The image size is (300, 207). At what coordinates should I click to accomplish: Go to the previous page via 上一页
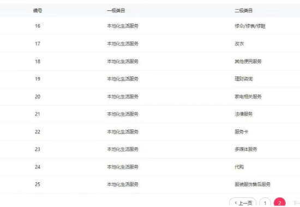(243, 203)
